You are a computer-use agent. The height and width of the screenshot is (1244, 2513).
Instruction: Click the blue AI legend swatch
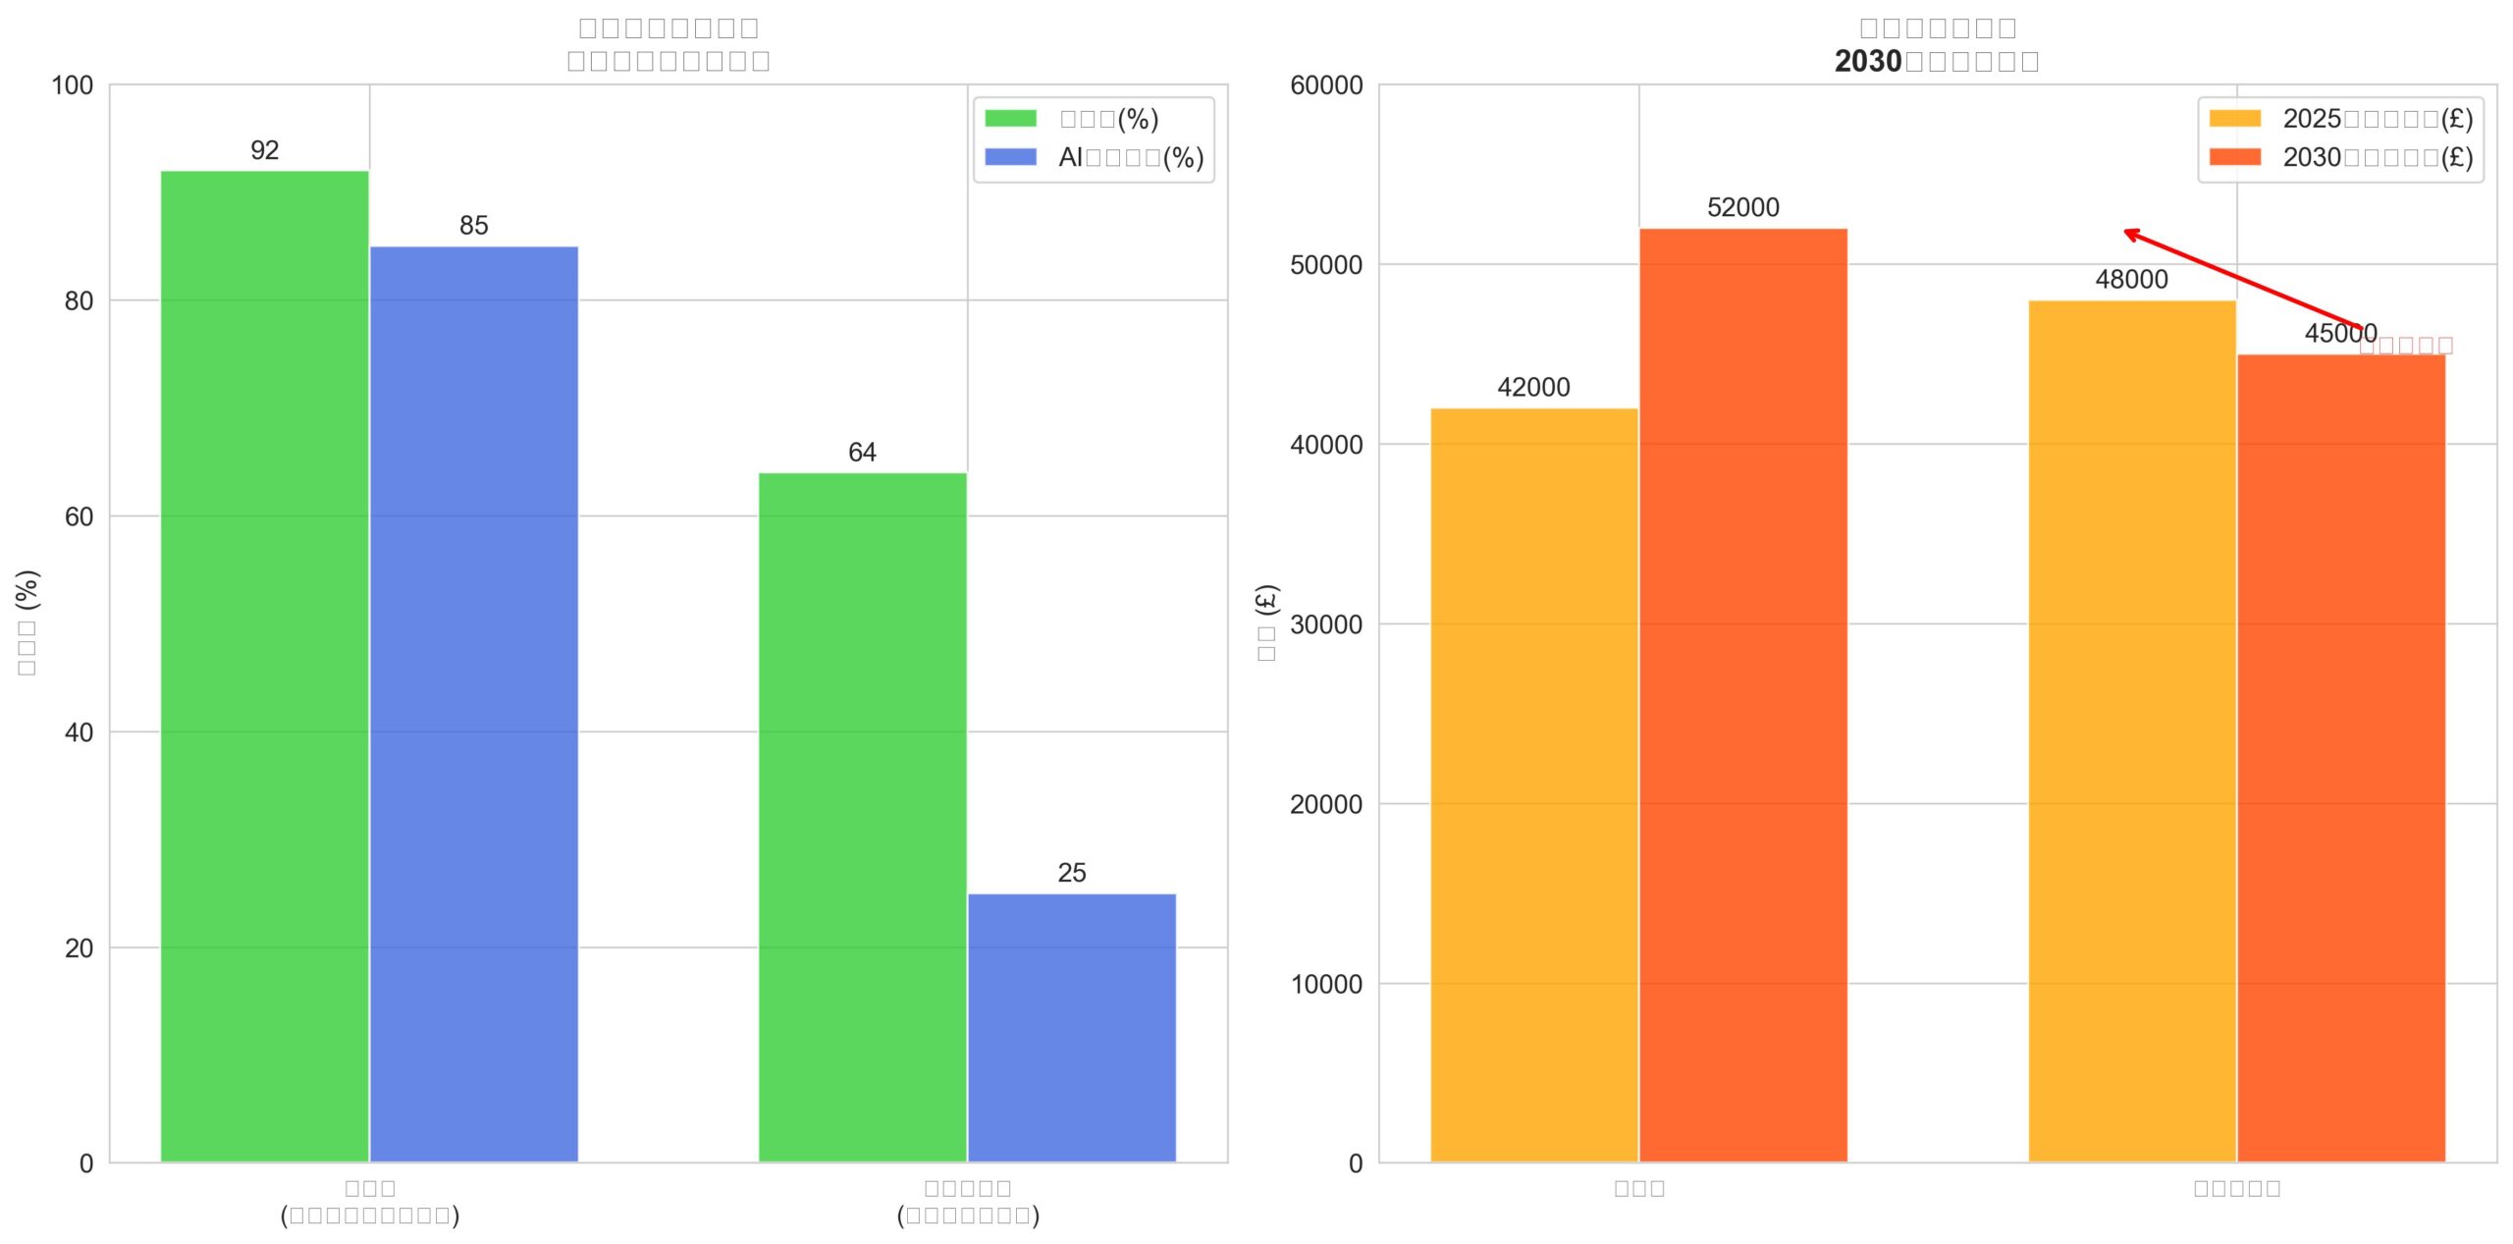(1010, 157)
